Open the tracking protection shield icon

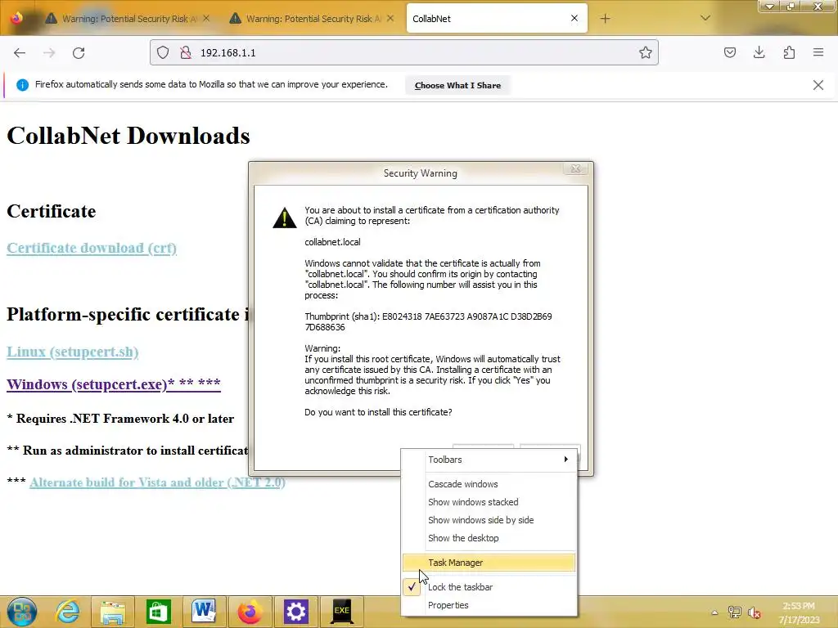click(163, 52)
